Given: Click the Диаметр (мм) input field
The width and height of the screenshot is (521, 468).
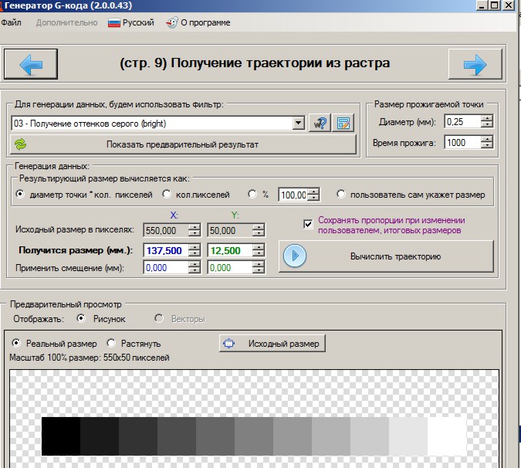Looking at the screenshot, I should point(463,122).
